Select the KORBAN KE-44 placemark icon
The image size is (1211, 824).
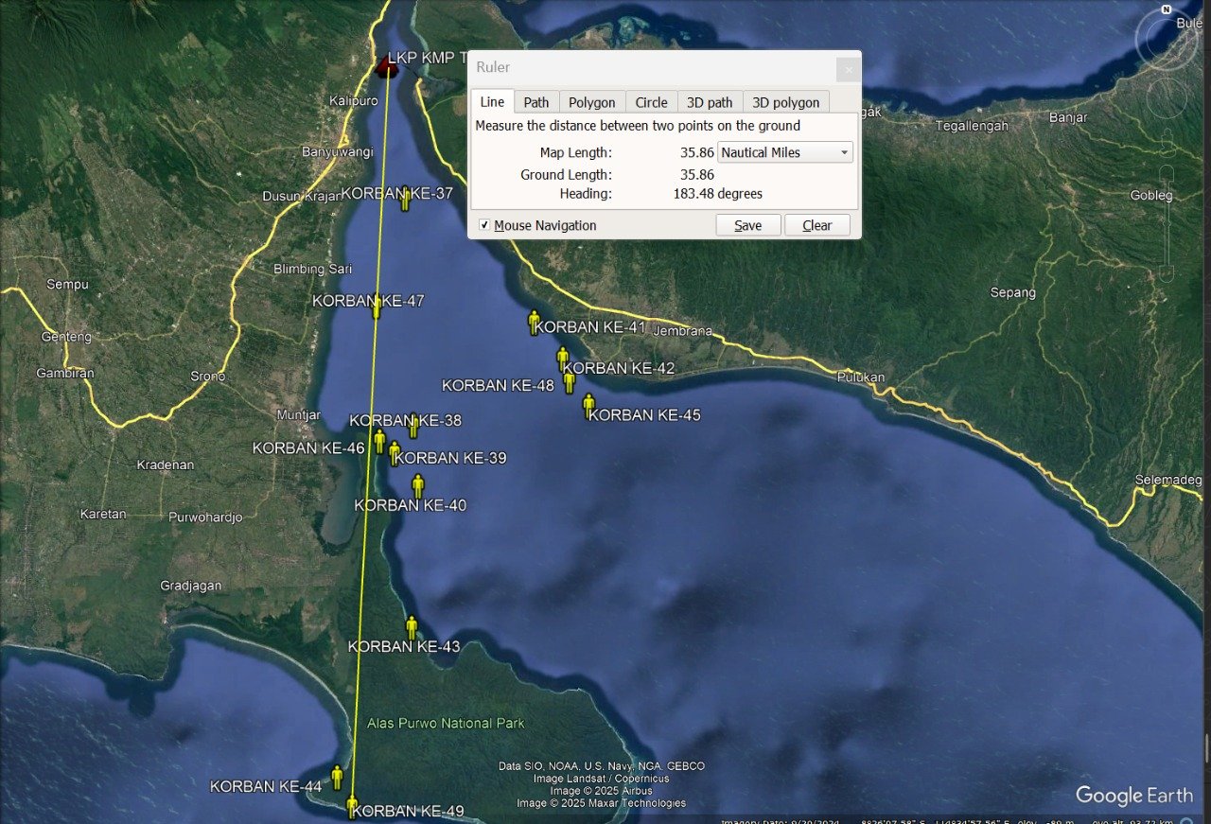coord(337,778)
